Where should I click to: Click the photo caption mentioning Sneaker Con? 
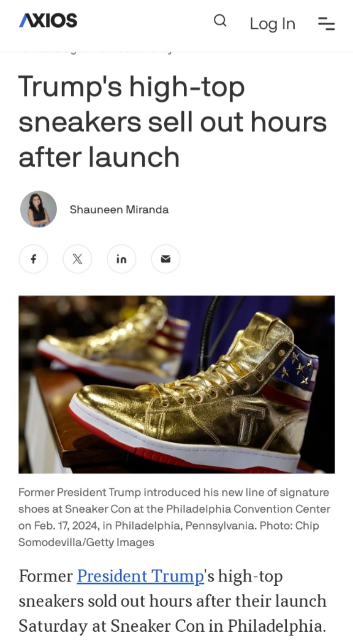175,517
